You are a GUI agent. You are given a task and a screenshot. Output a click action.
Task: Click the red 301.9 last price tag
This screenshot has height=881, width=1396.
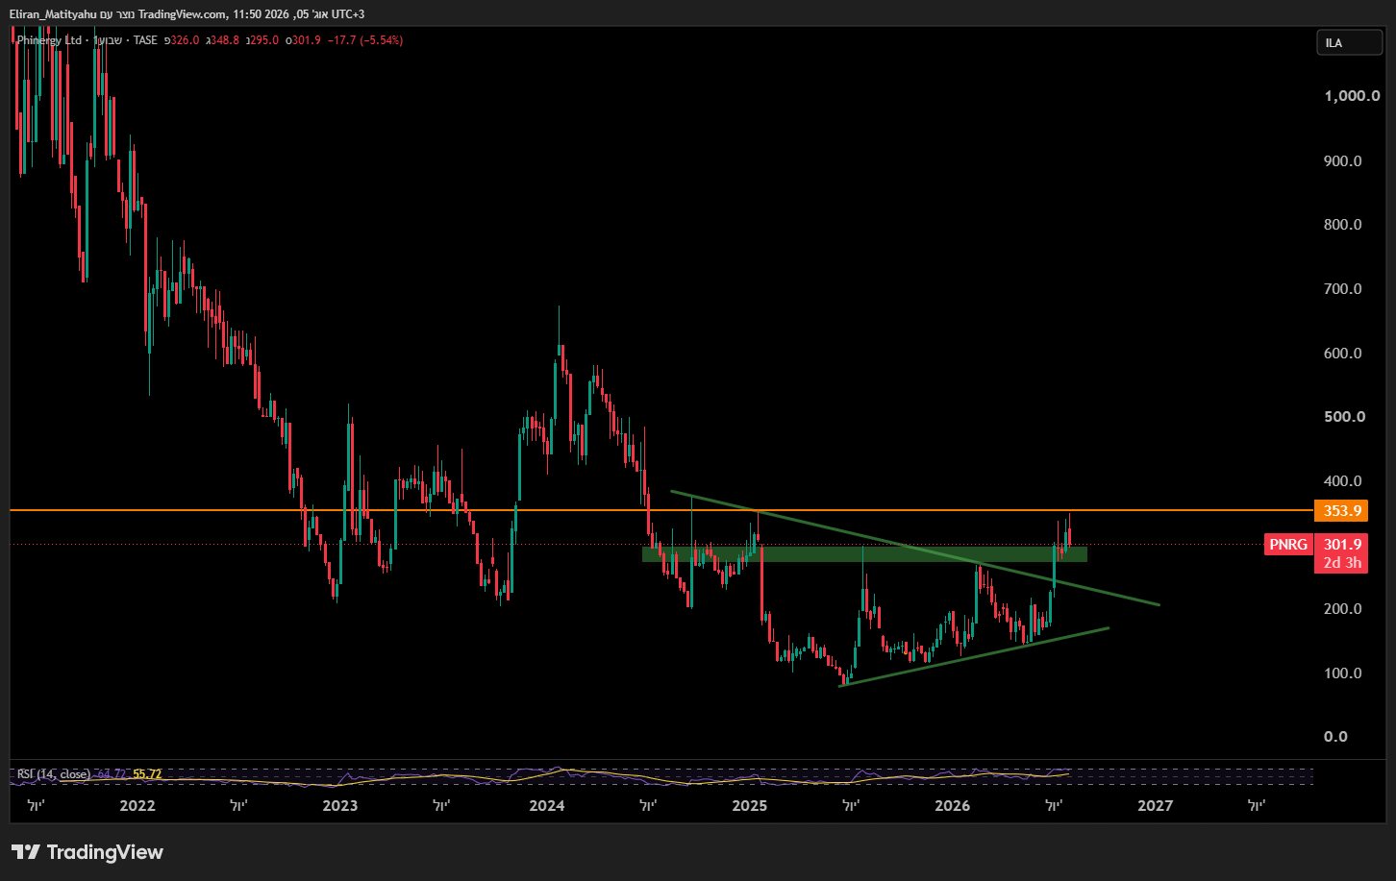1340,545
